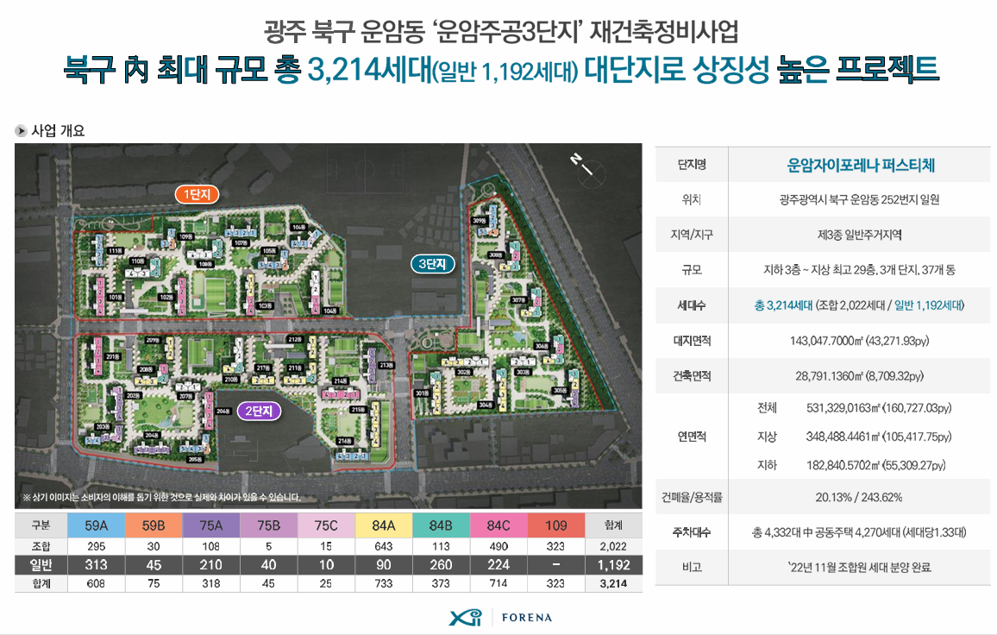Select the purple 2단지 badge on the map
997x635 pixels.
[259, 411]
